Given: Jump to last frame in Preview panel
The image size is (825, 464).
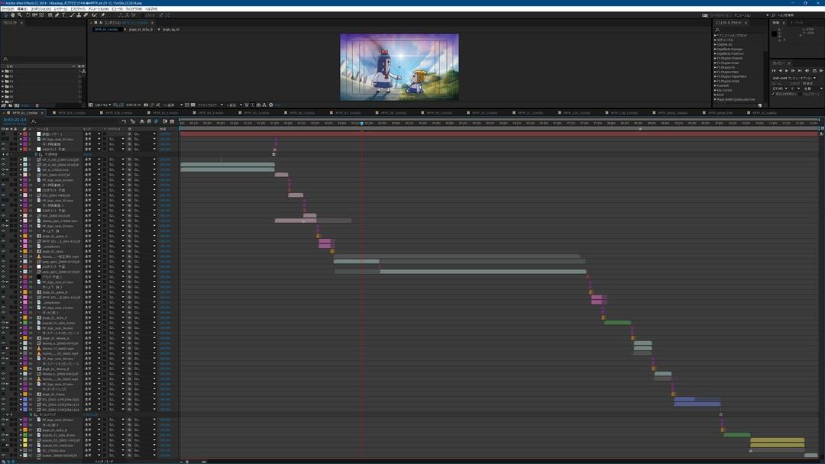Looking at the screenshot, I should [x=800, y=70].
